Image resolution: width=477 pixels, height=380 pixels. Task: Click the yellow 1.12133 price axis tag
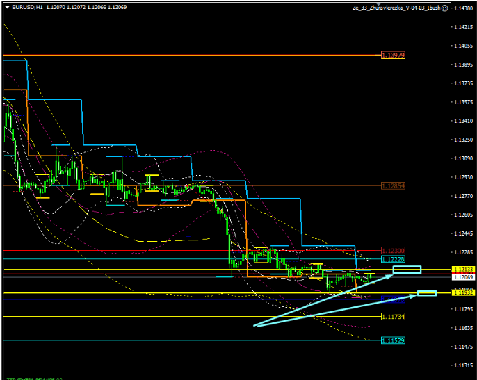462,269
